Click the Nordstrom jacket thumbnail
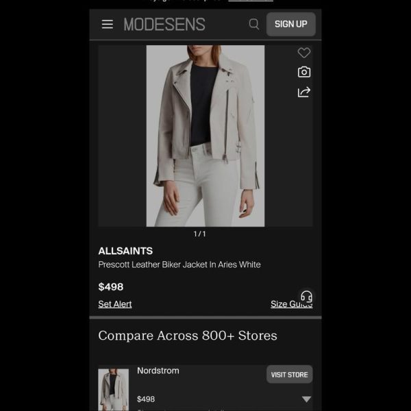This screenshot has height=411, width=411. (114, 390)
